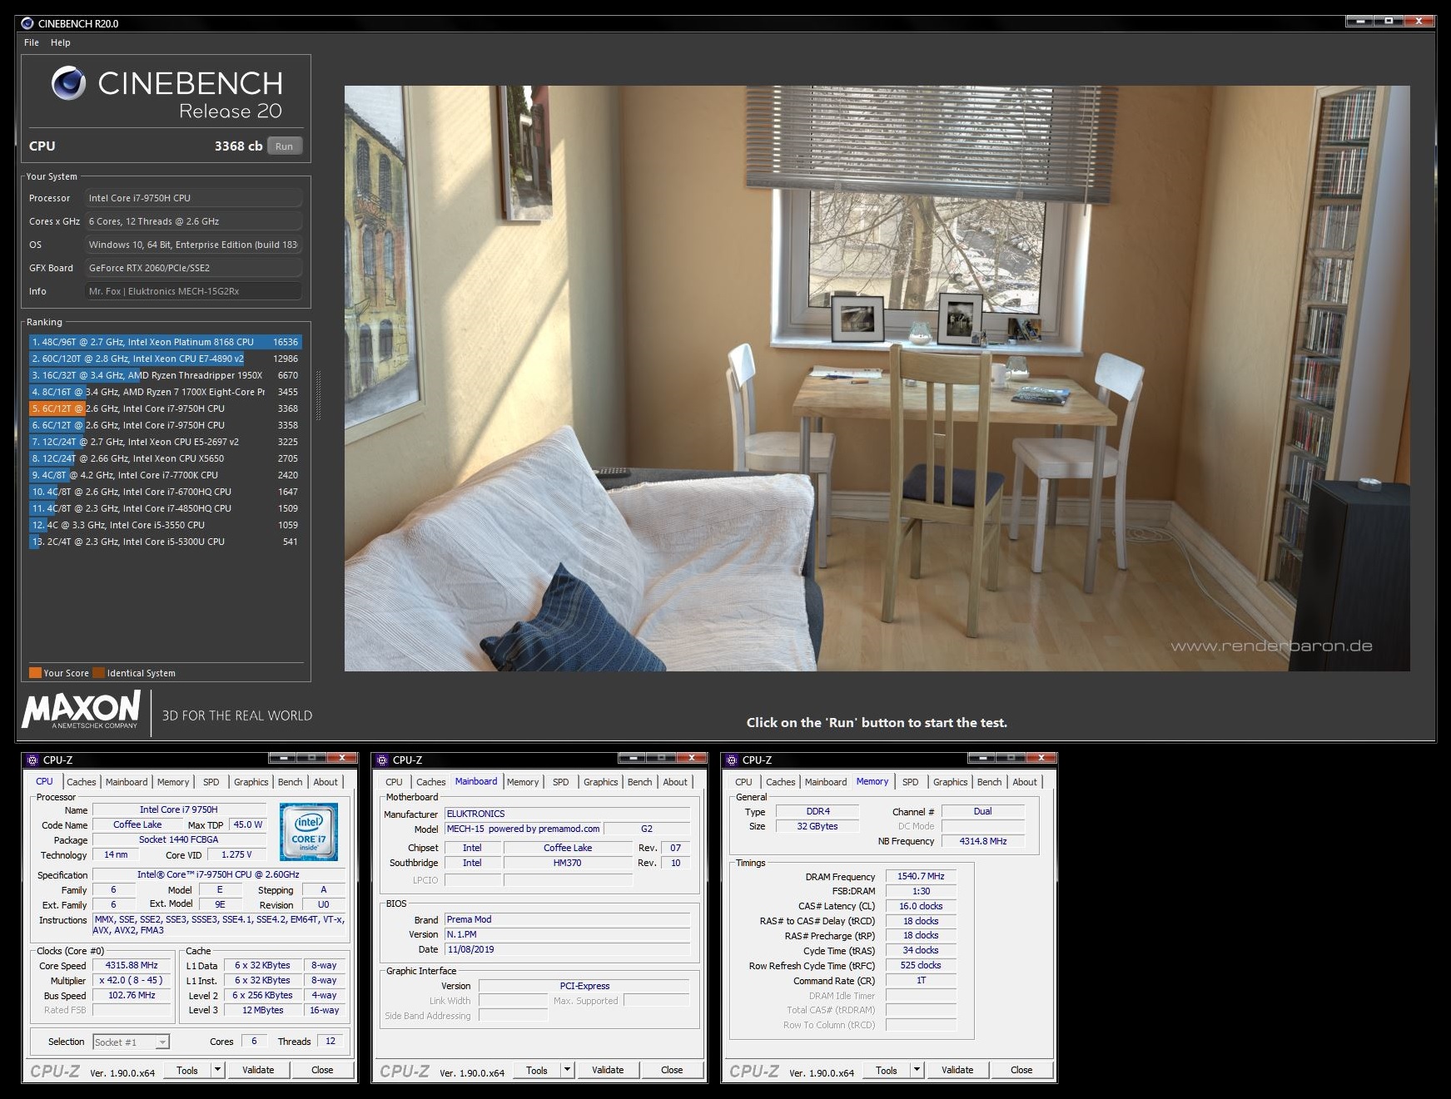Click Tools in the middle CPU-Z window
Viewport: 1451px width, 1099px height.
pyautogui.click(x=537, y=1070)
